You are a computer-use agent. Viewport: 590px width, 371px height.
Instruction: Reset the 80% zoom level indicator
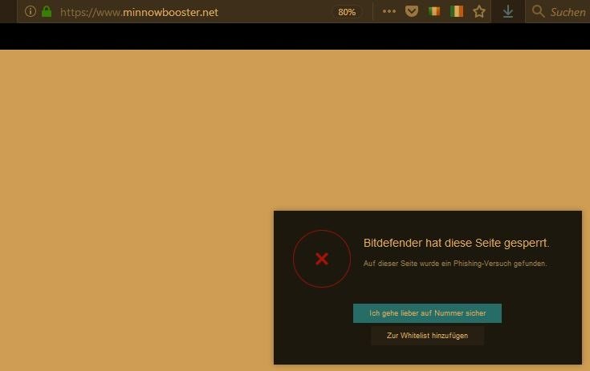click(347, 12)
